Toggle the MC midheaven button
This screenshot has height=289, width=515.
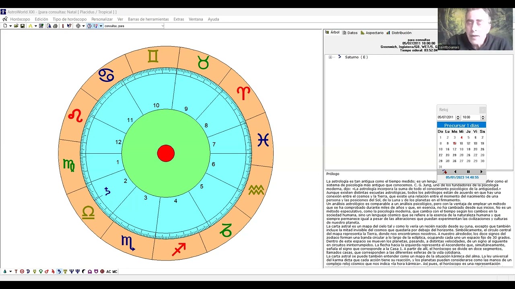point(115,271)
